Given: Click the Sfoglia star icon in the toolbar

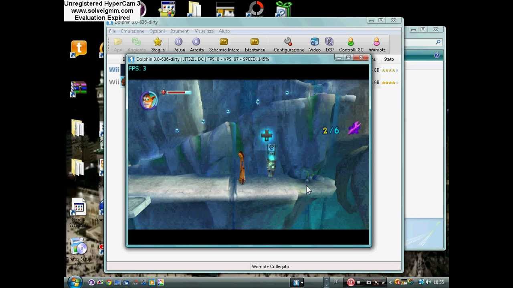Looking at the screenshot, I should point(158,42).
